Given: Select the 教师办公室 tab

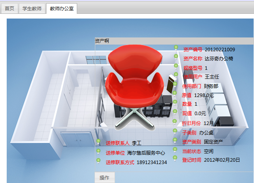Looking at the screenshot, I should [61, 8].
